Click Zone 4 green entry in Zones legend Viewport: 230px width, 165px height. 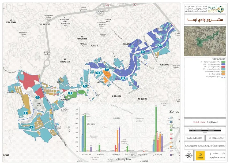tap(170, 130)
